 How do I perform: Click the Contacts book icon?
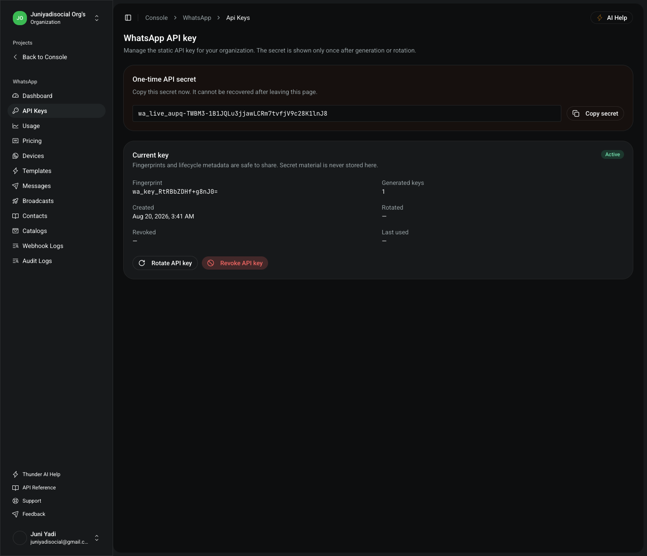15,216
